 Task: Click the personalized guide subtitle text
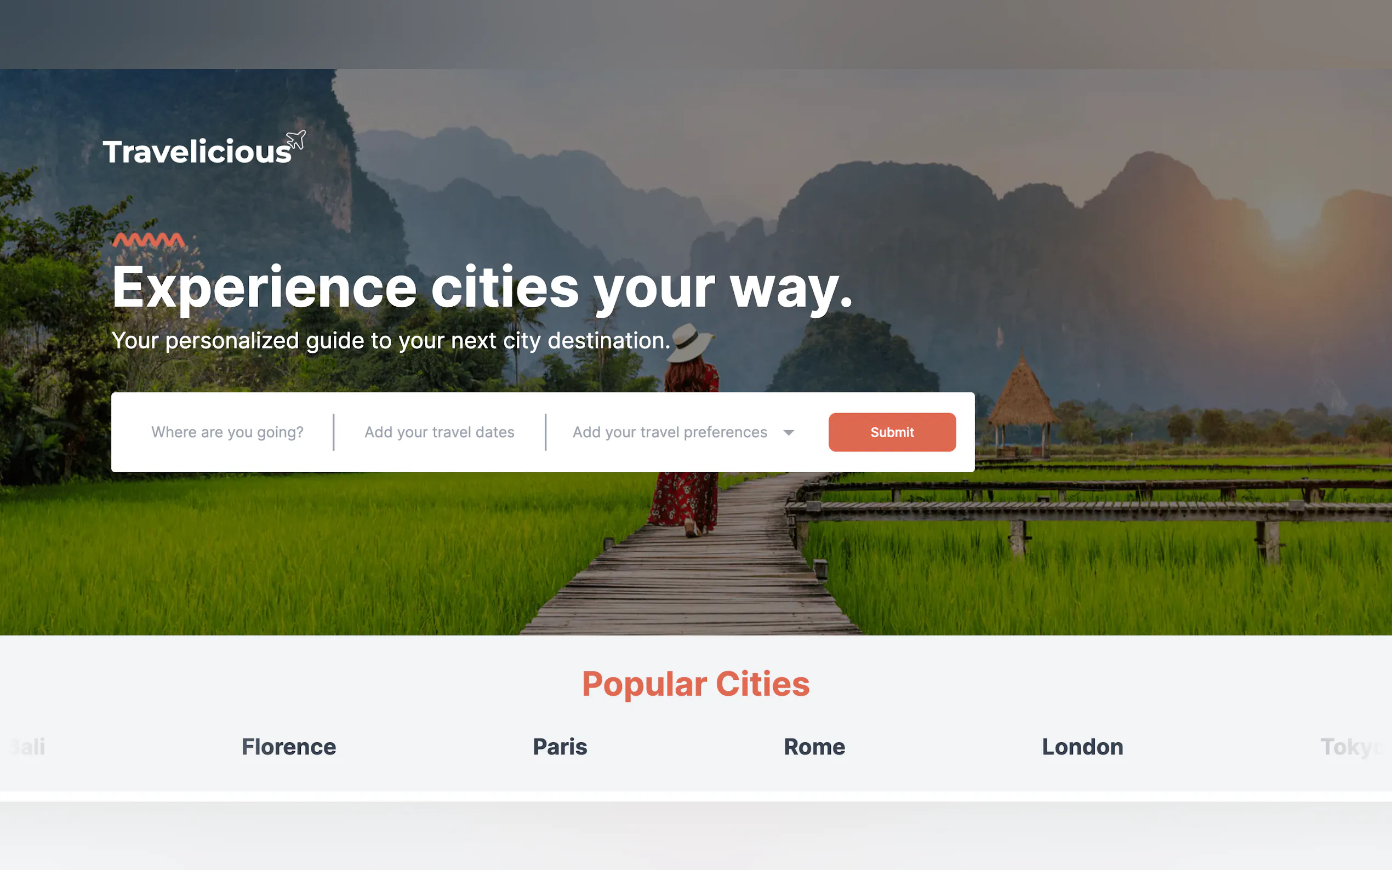coord(391,341)
